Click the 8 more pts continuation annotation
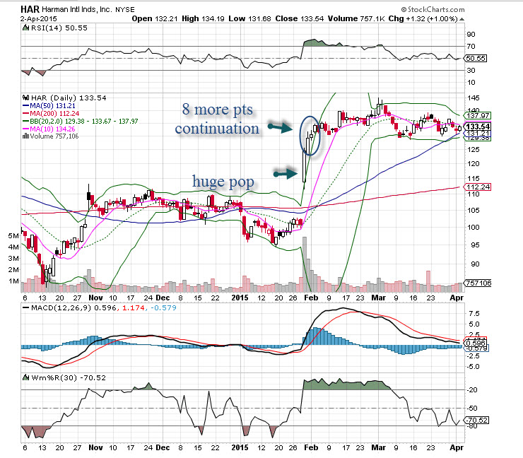The width and height of the screenshot is (523, 458). pos(217,119)
